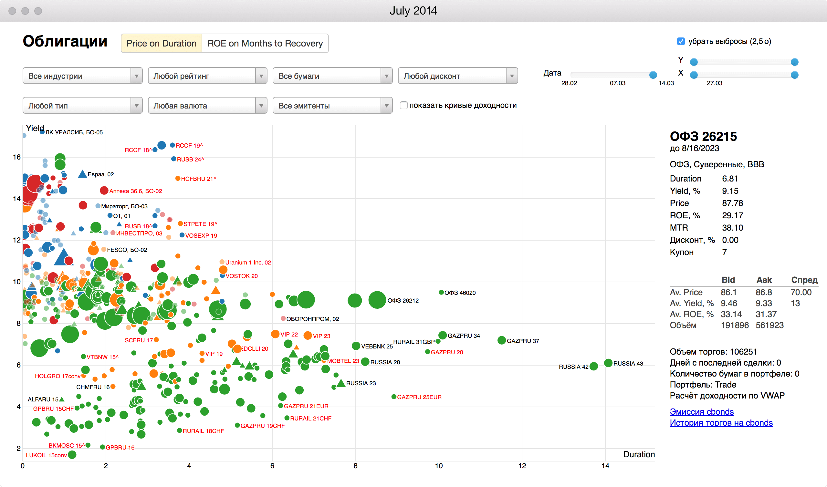Select the GAZPRU 37 bond bubble

[501, 340]
